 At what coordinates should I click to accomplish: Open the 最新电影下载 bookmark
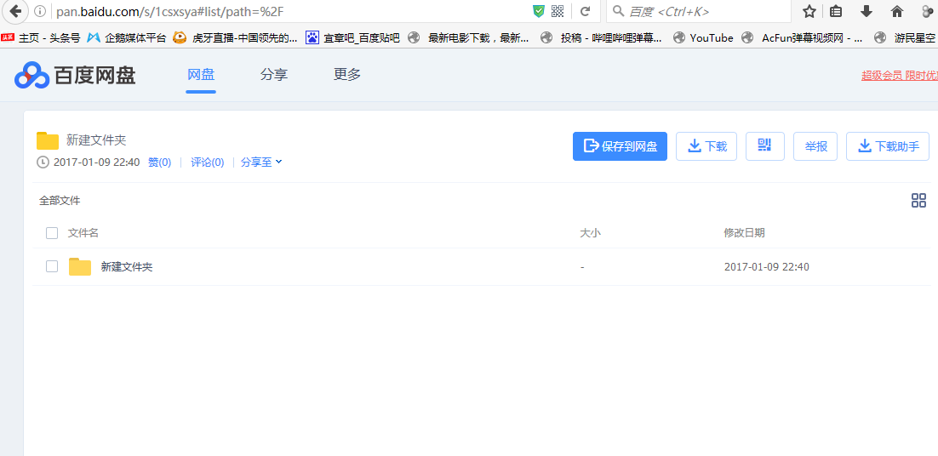pos(468,37)
